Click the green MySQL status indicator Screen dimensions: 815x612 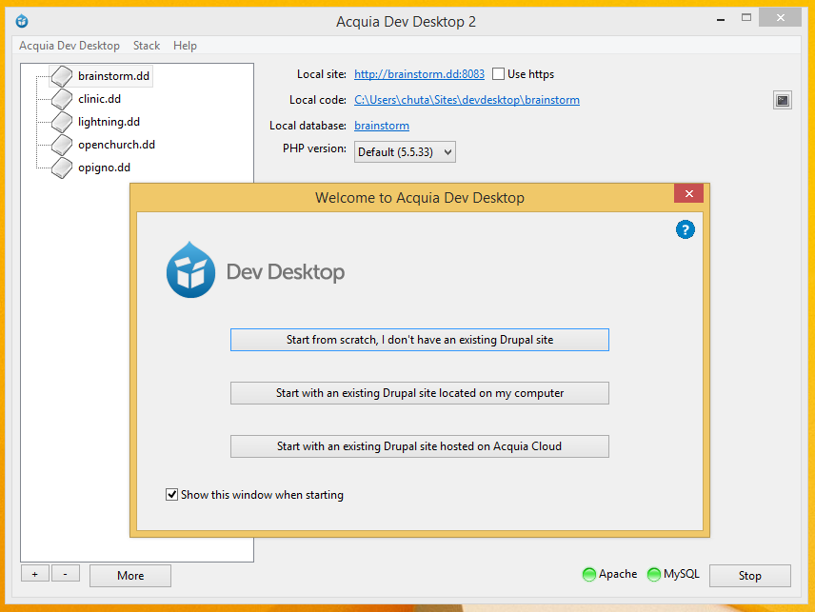click(654, 575)
